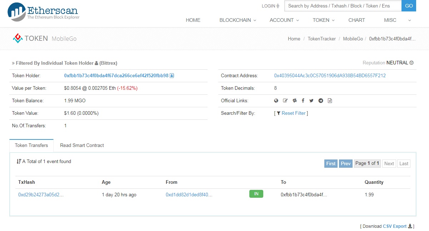Click the CSV download arrow icon
This screenshot has width=429, height=231.
(410, 226)
